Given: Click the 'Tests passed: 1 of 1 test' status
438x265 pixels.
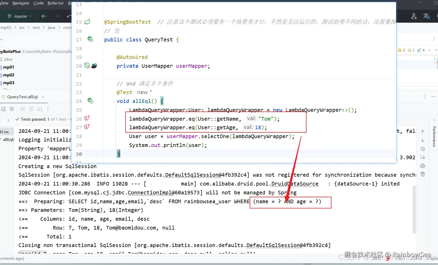Looking at the screenshot, I should click(x=43, y=119).
